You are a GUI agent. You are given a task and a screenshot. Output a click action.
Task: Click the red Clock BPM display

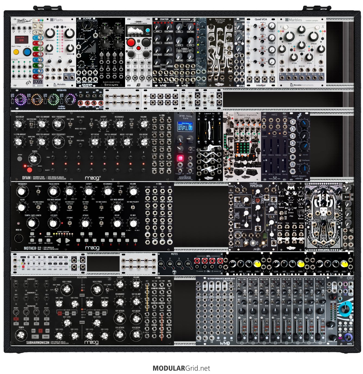coord(22,40)
